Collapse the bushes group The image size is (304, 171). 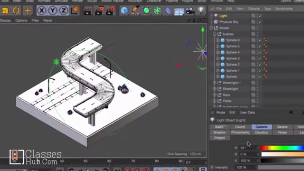[214, 34]
